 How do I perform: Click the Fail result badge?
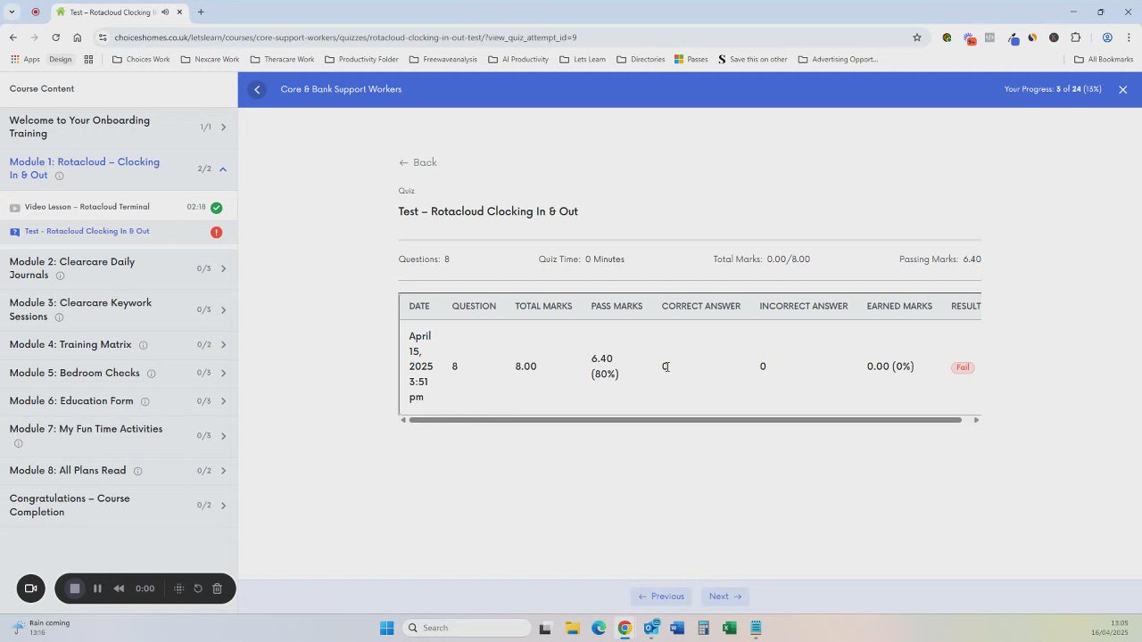963,367
